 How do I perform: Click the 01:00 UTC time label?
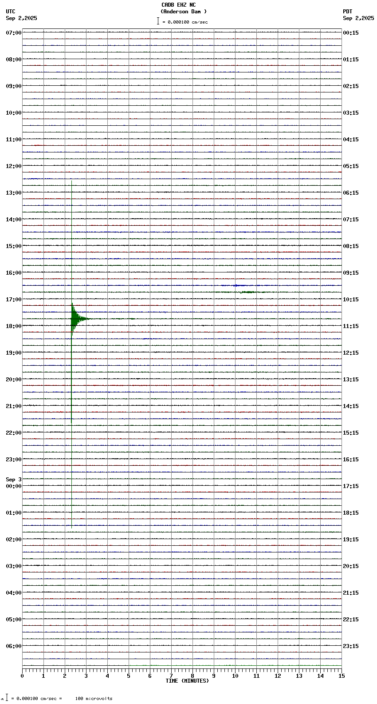click(x=14, y=513)
